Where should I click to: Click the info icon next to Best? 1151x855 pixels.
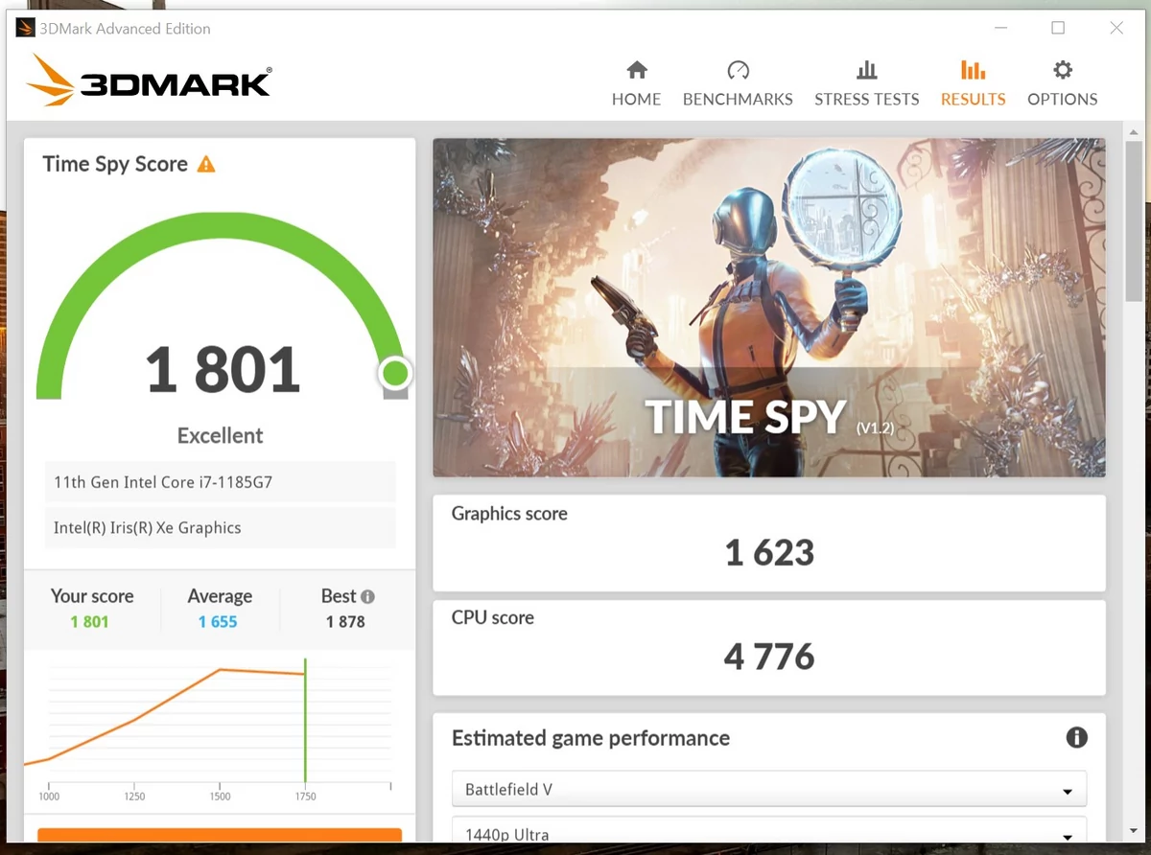(367, 596)
